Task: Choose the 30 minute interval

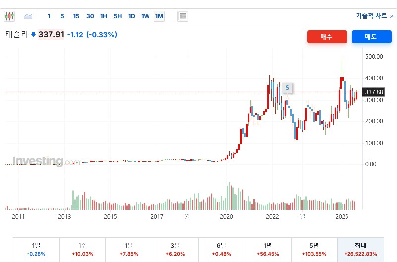Action: point(90,16)
